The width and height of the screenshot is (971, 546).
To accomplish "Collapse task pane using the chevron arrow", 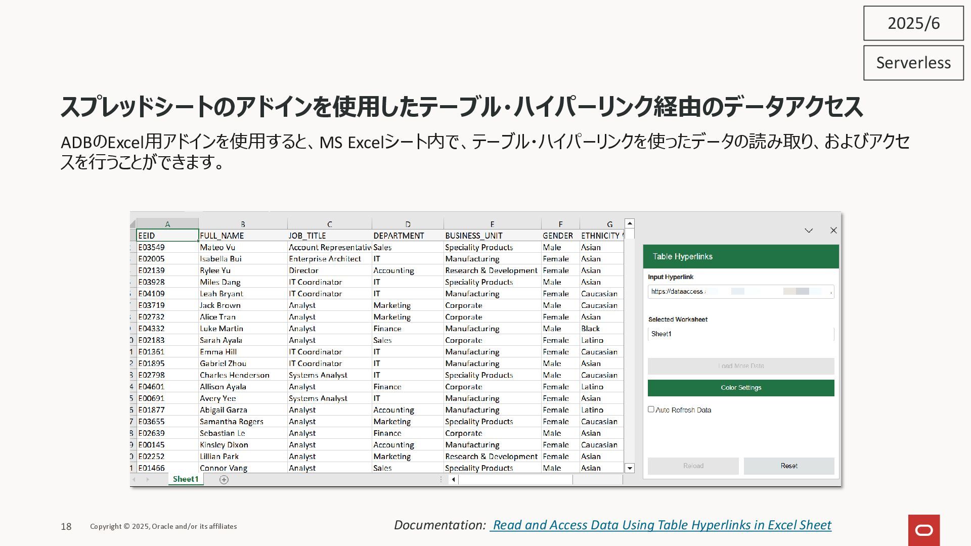I will tap(809, 231).
